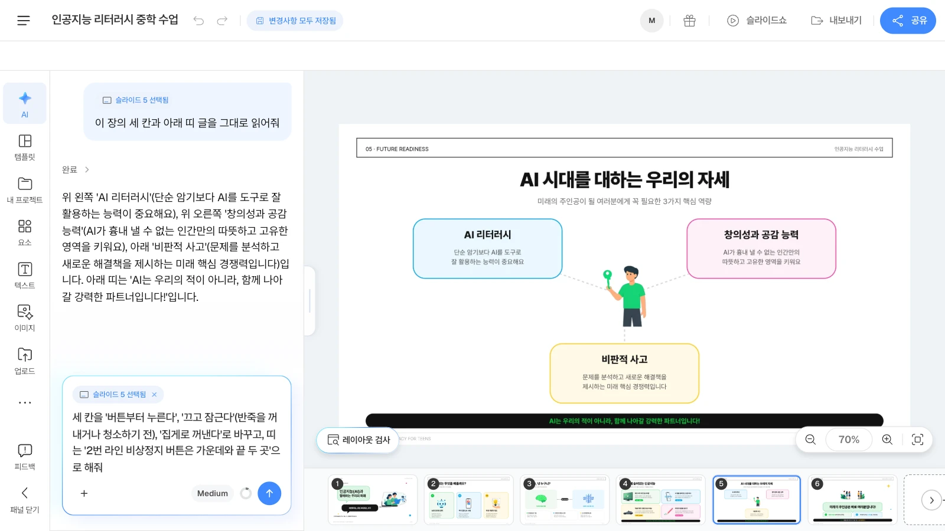Open 내 프로젝트 in the sidebar
This screenshot has width=945, height=531.
click(x=25, y=190)
